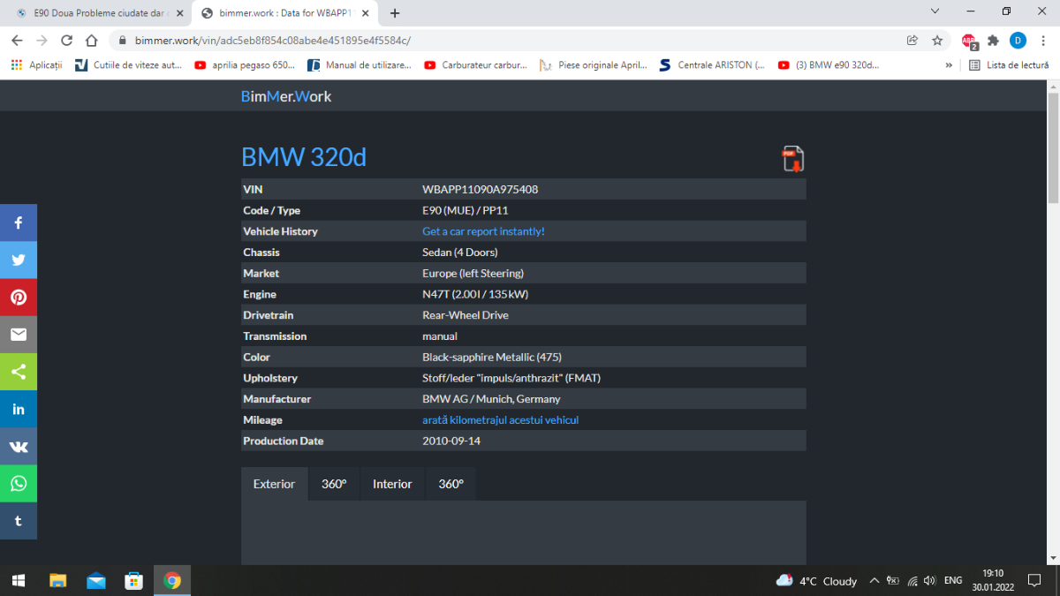Share page on Facebook
This screenshot has height=596, width=1060.
(19, 223)
